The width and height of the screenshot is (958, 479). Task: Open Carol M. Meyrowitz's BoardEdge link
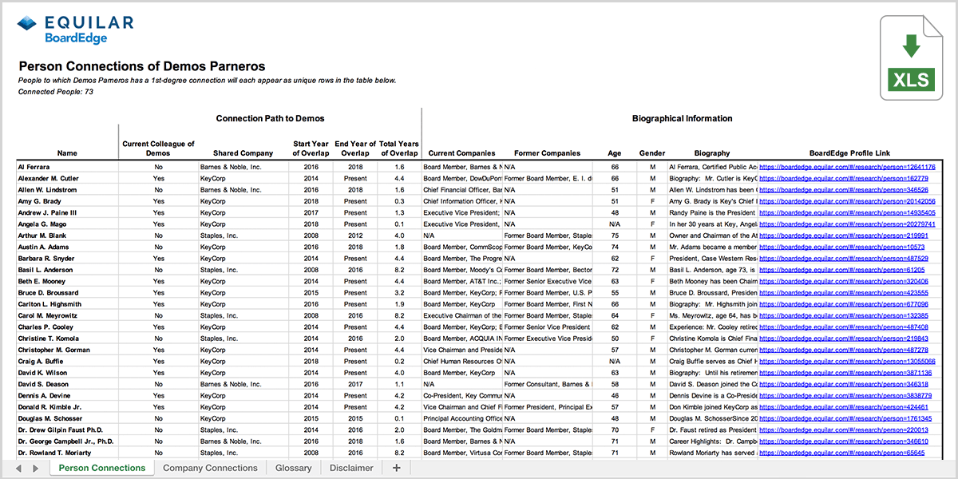844,316
